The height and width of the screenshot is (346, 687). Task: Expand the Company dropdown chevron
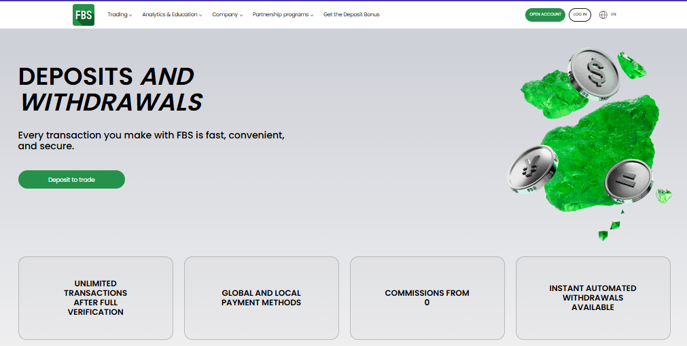point(241,16)
